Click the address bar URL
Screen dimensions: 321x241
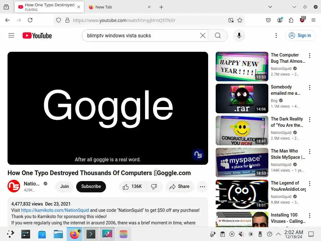coord(124,20)
